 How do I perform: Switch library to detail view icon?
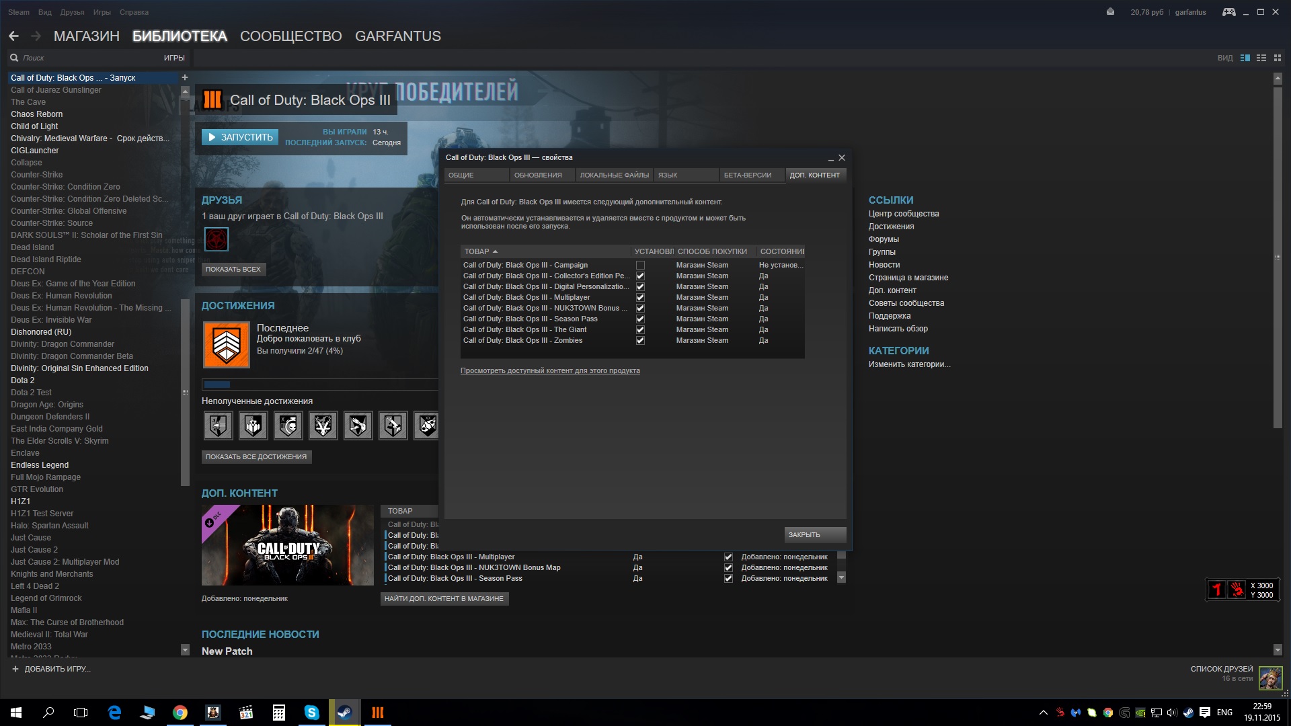pyautogui.click(x=1245, y=58)
